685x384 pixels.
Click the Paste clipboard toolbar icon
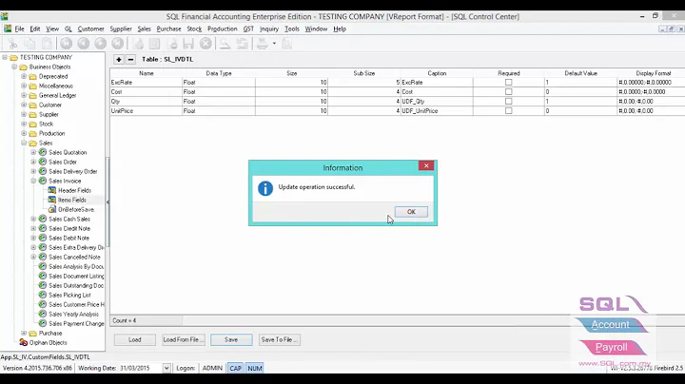coord(48,44)
